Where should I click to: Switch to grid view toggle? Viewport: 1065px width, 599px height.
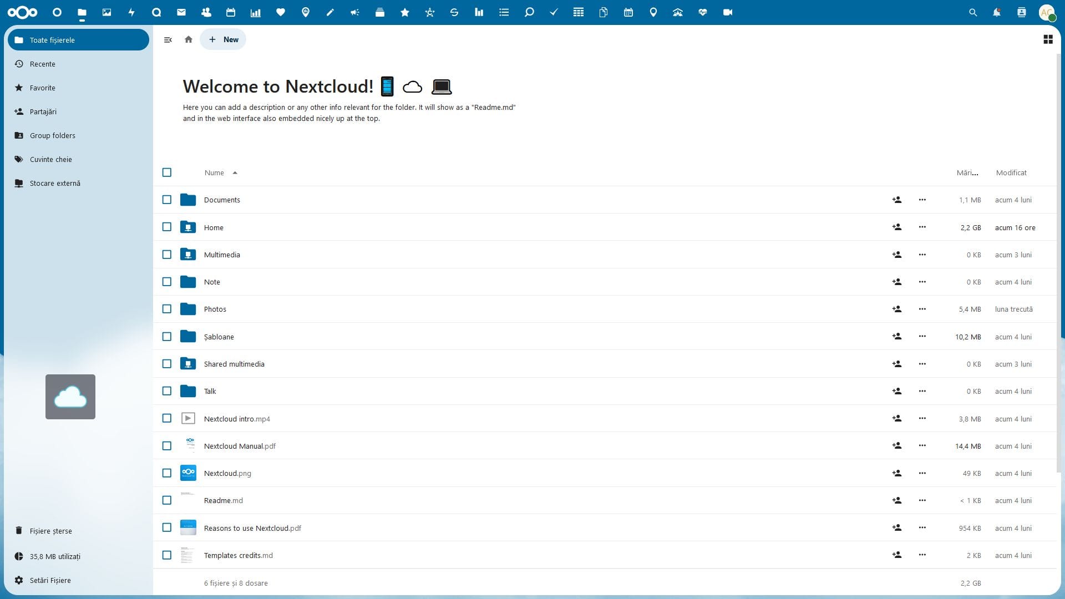1048,39
